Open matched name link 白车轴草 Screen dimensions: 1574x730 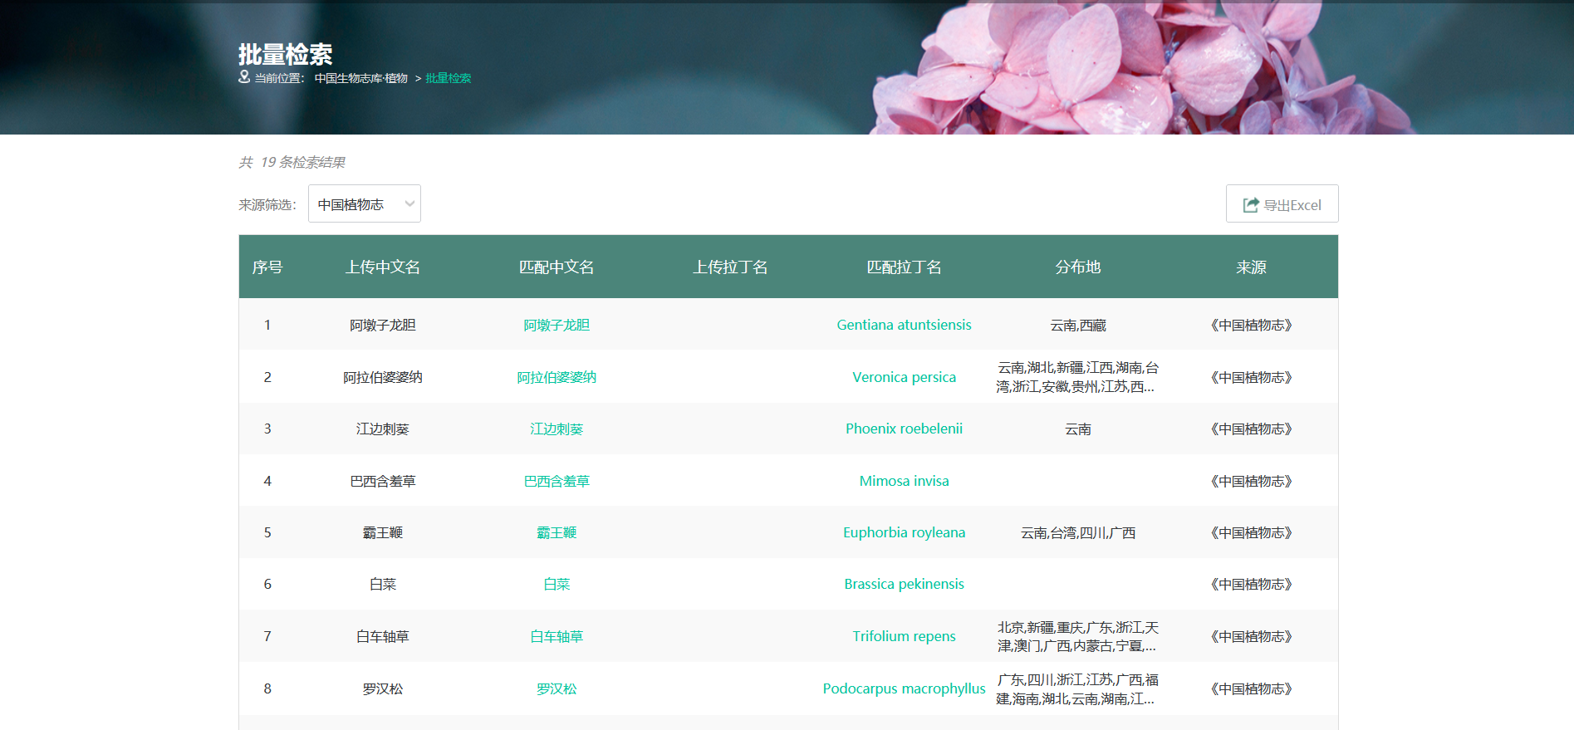pos(557,637)
